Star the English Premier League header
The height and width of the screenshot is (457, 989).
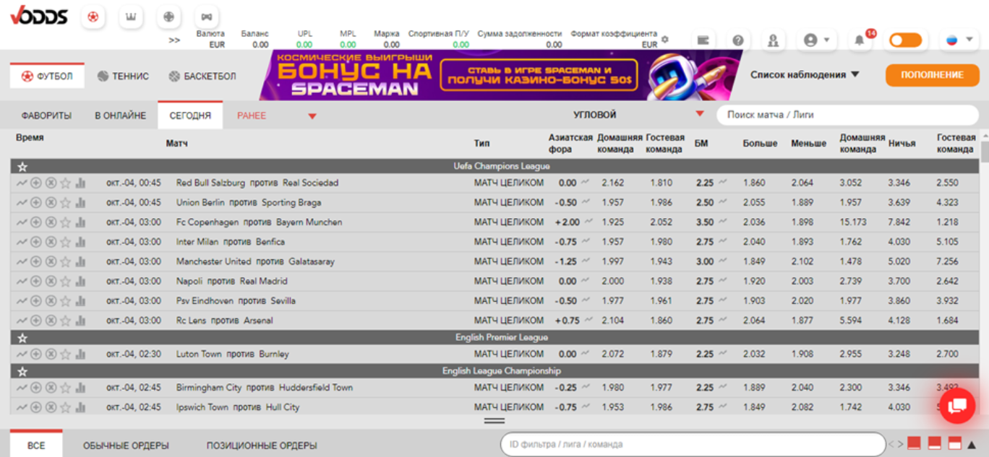point(22,338)
